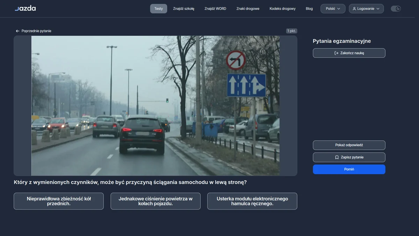Click the Jazda logo
The image size is (419, 236).
tap(25, 8)
